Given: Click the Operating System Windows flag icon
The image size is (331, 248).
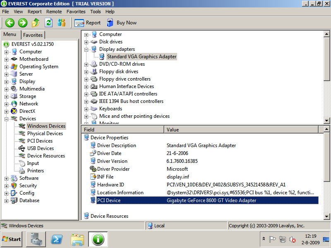Looking at the screenshot, I should (x=14, y=67).
